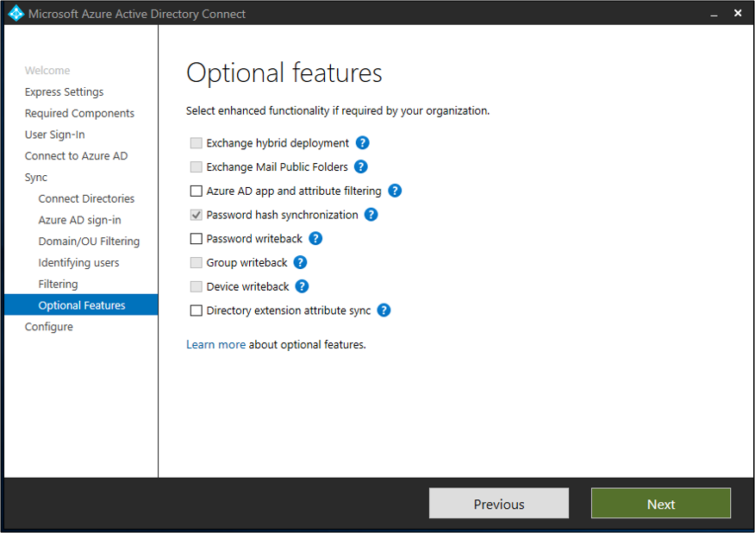Click the Next button
755x533 pixels.
tap(660, 503)
